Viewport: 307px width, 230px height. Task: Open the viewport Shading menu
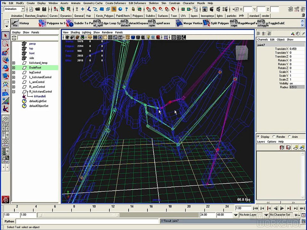click(x=75, y=32)
